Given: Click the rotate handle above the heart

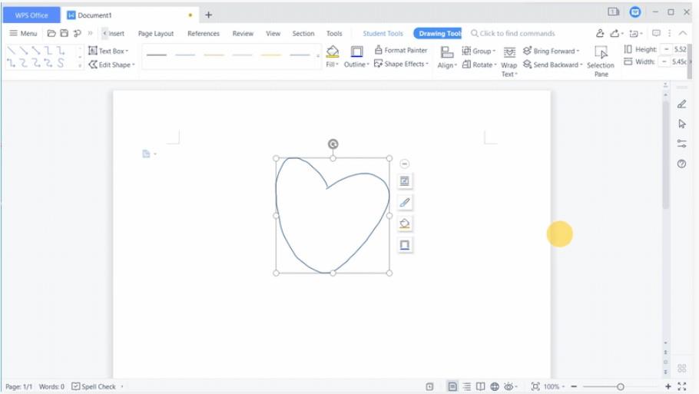Looking at the screenshot, I should point(333,144).
